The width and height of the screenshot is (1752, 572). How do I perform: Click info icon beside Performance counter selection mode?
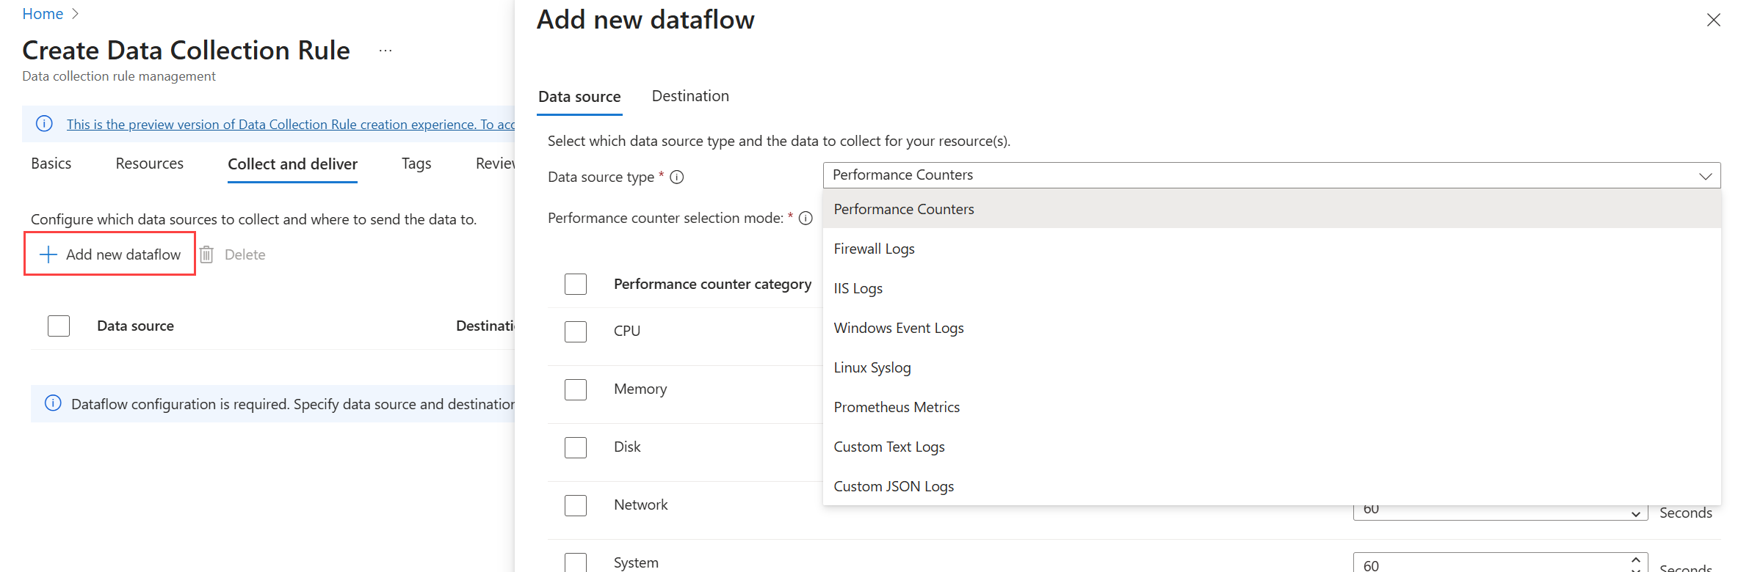tap(806, 219)
